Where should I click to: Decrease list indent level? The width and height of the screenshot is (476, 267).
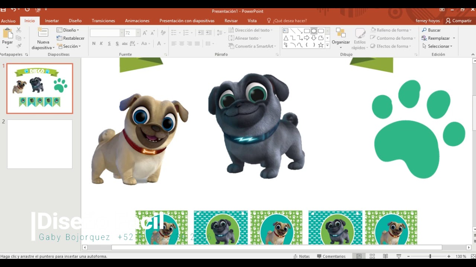click(x=201, y=33)
